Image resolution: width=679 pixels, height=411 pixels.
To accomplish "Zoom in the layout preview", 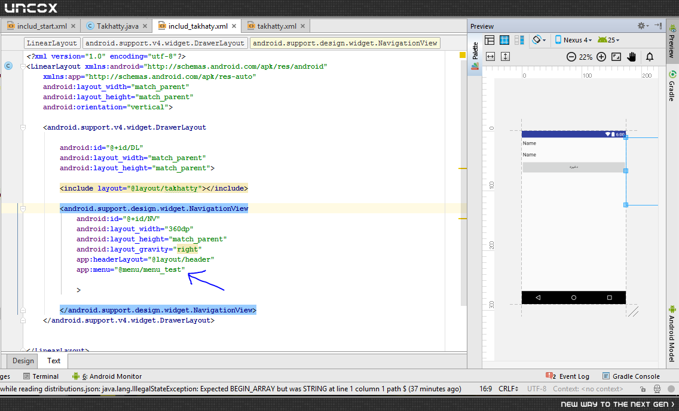I will [x=601, y=57].
